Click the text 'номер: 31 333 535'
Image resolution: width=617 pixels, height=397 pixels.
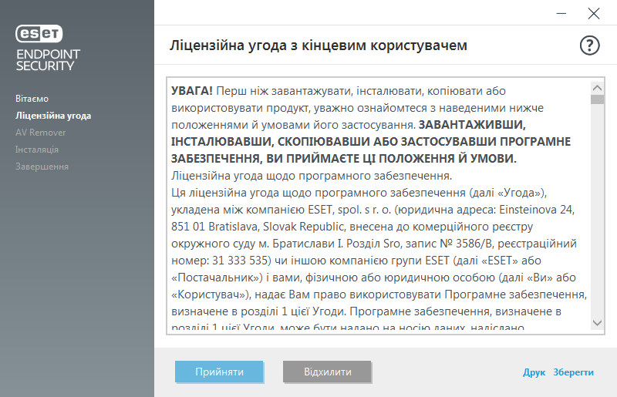pyautogui.click(x=220, y=261)
